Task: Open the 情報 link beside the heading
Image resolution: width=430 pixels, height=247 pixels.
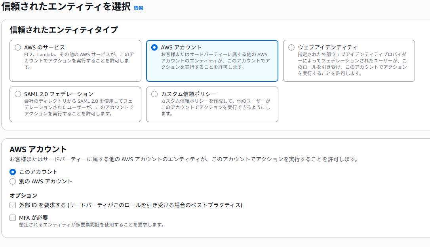Action: coord(139,8)
